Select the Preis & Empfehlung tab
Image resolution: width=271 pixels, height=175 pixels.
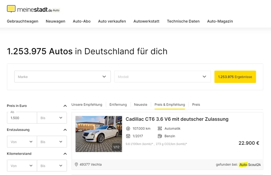click(x=170, y=105)
